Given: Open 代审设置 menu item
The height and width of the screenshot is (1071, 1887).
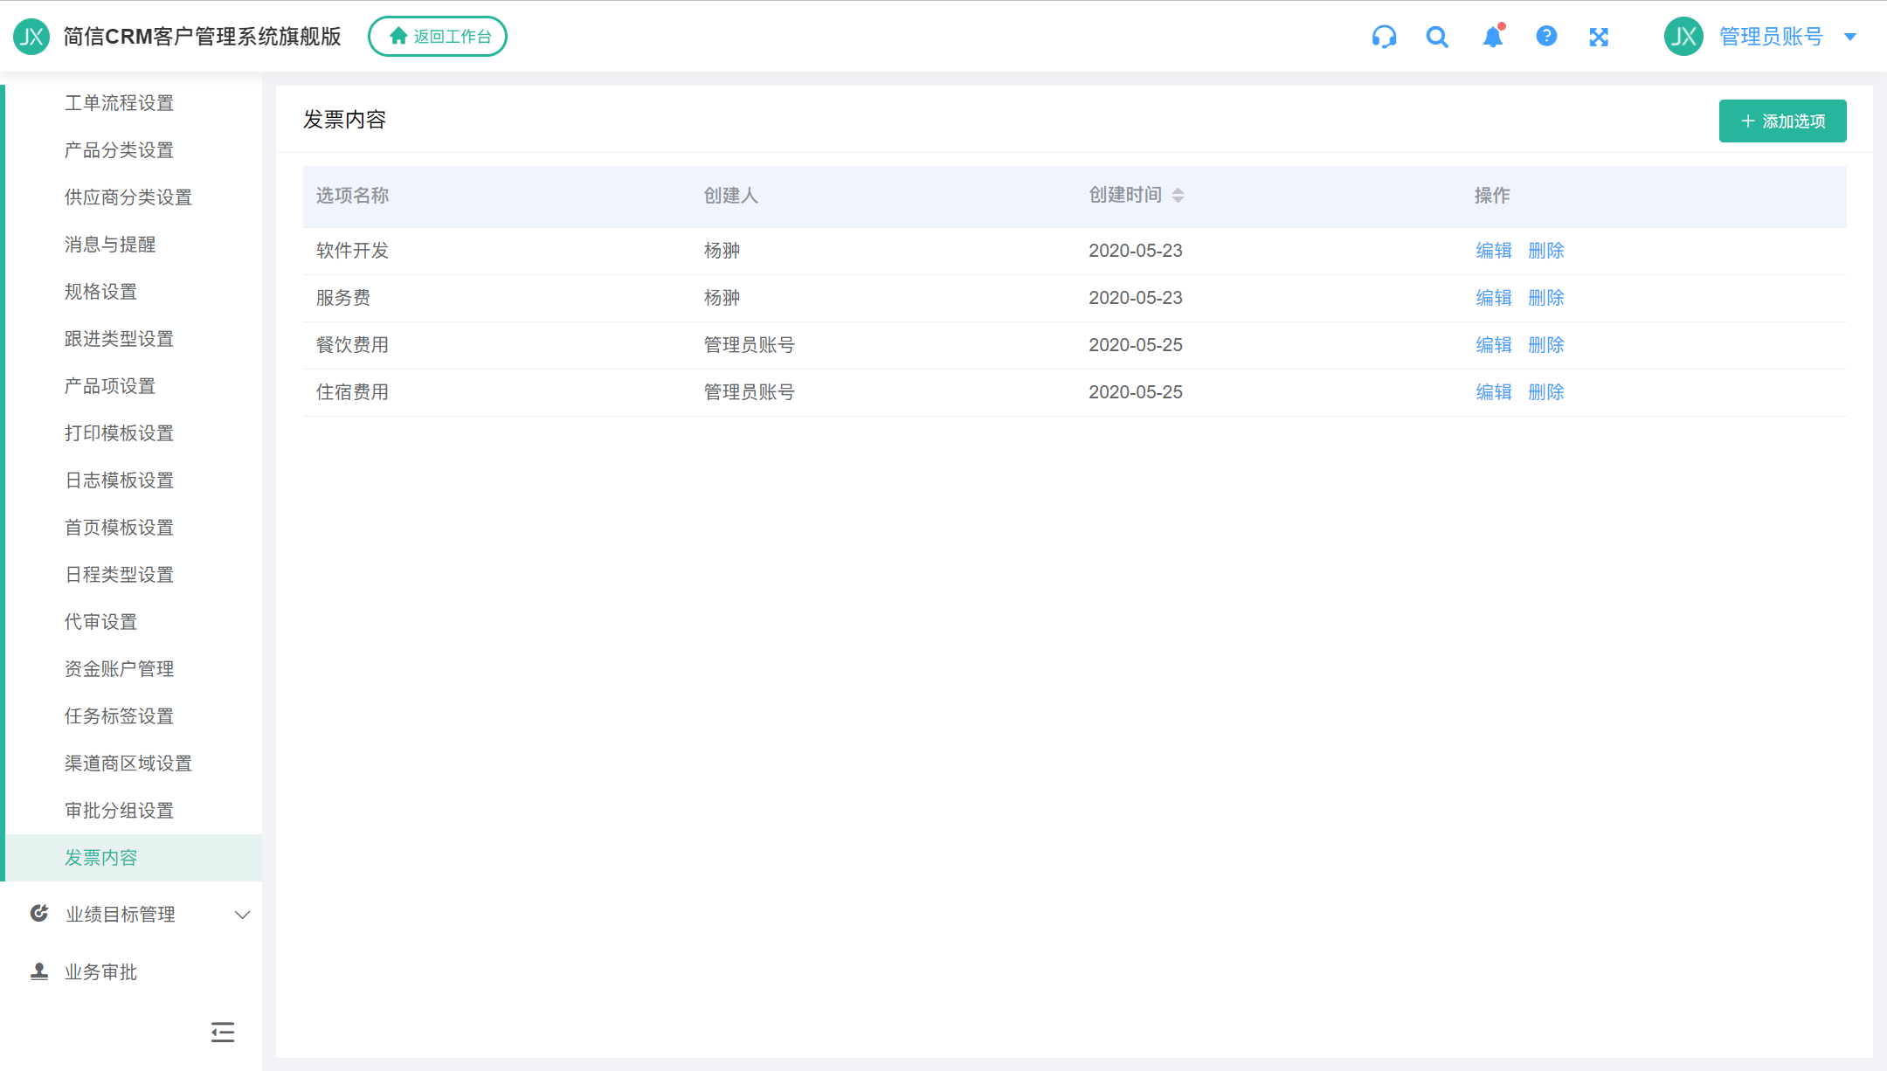Looking at the screenshot, I should 134,622.
